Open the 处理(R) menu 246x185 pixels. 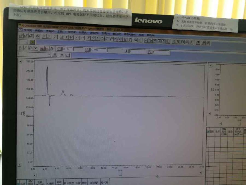pyautogui.click(x=83, y=32)
